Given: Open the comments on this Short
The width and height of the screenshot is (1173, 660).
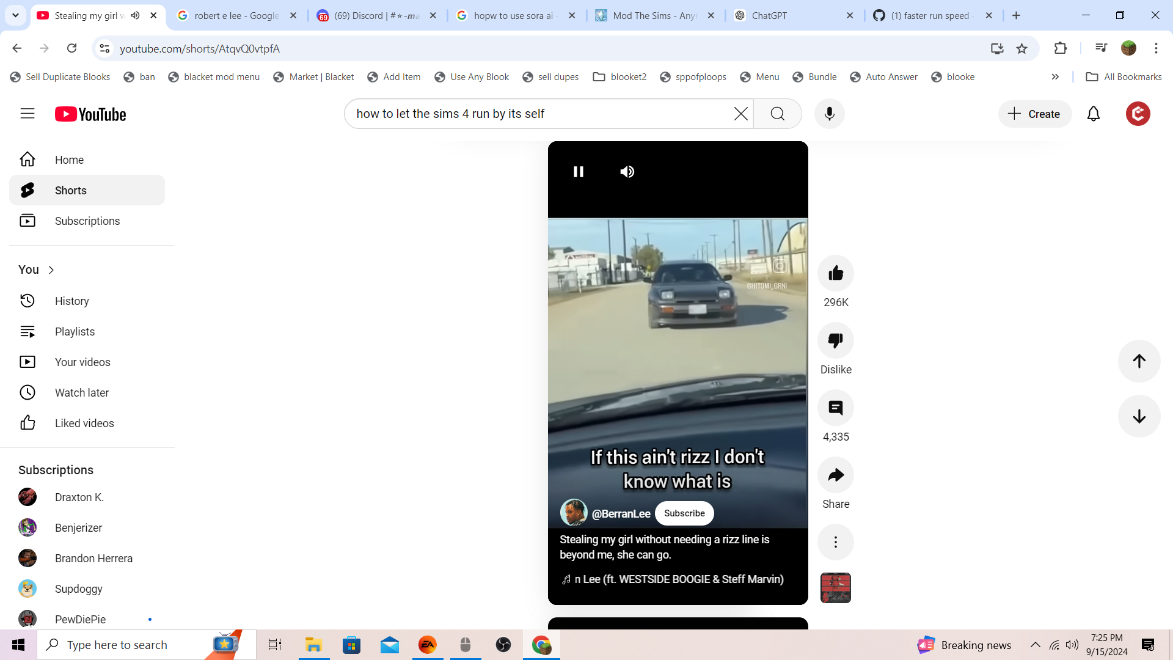Looking at the screenshot, I should 835,408.
